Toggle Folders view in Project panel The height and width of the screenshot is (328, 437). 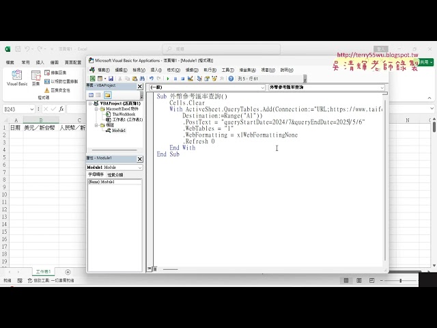pyautogui.click(x=108, y=95)
